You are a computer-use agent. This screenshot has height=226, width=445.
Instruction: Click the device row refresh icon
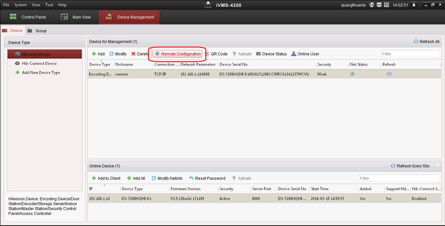pyautogui.click(x=389, y=74)
